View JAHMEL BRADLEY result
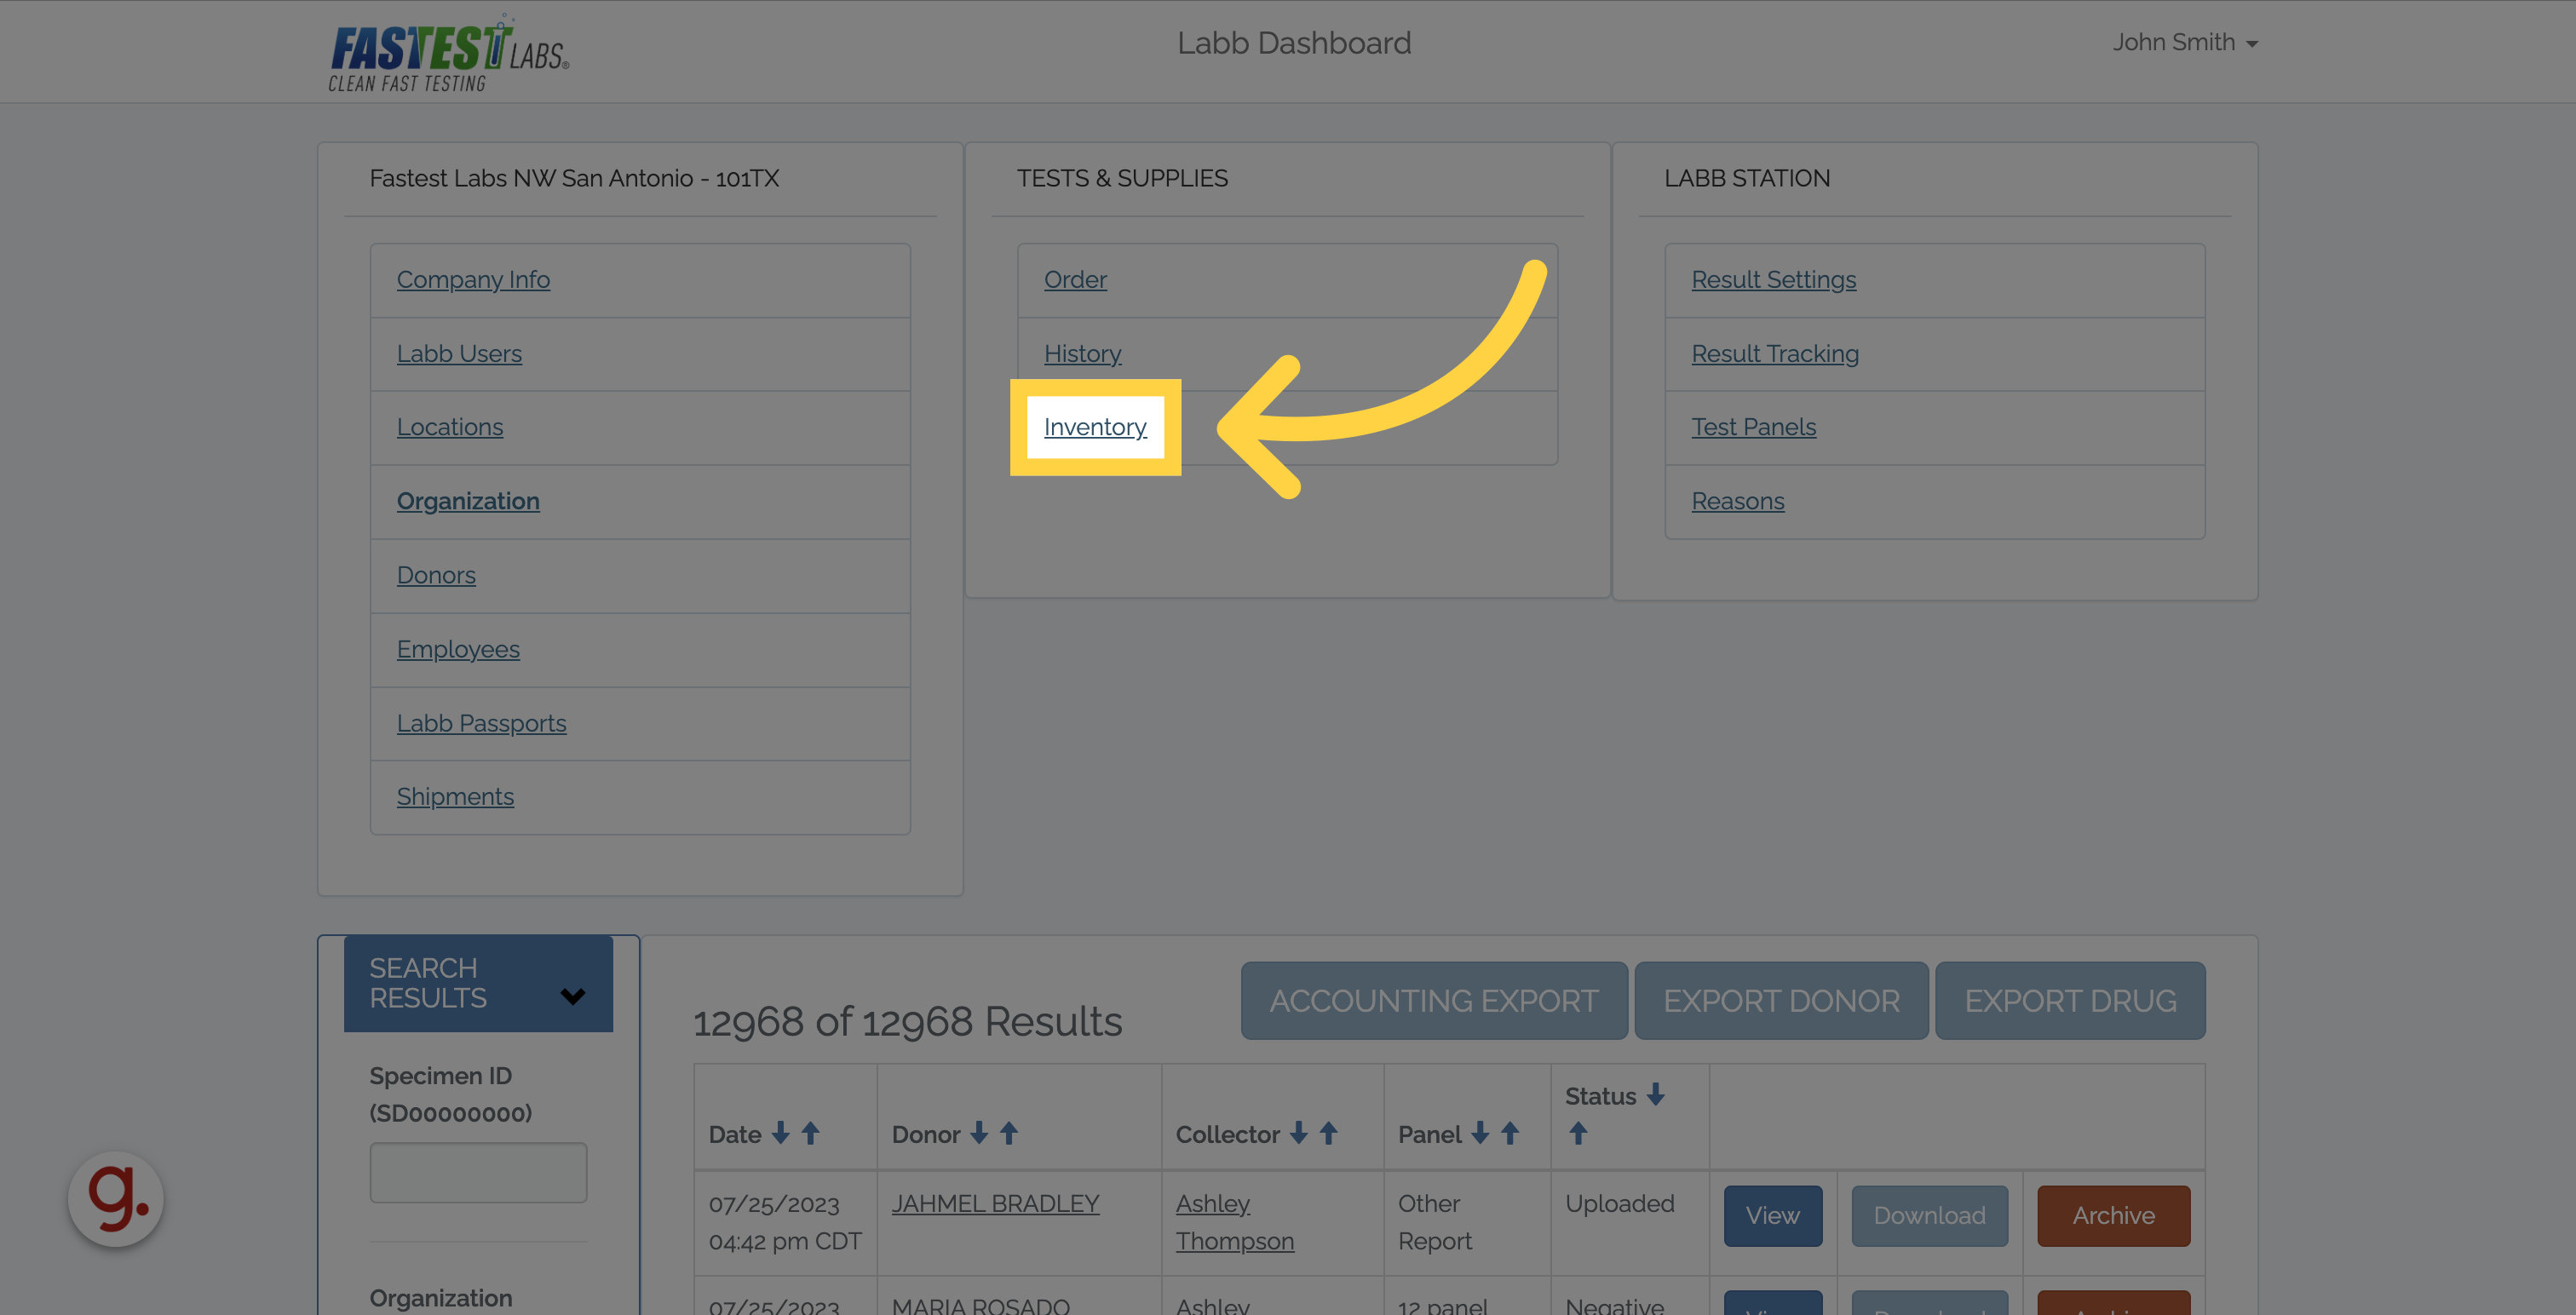This screenshot has width=2576, height=1315. pyautogui.click(x=1772, y=1215)
